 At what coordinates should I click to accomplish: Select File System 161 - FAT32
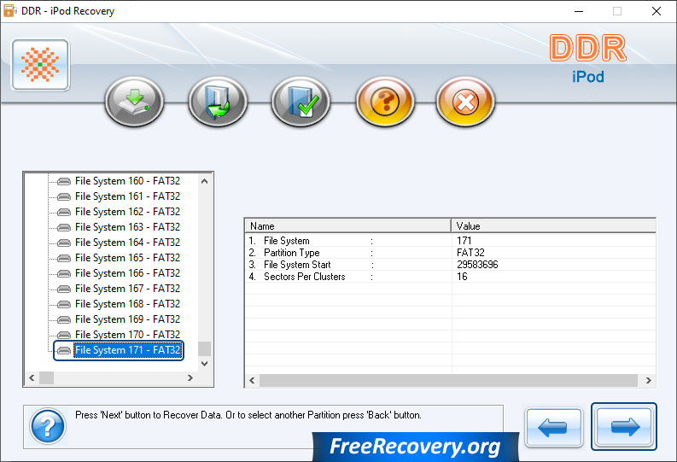tap(127, 196)
